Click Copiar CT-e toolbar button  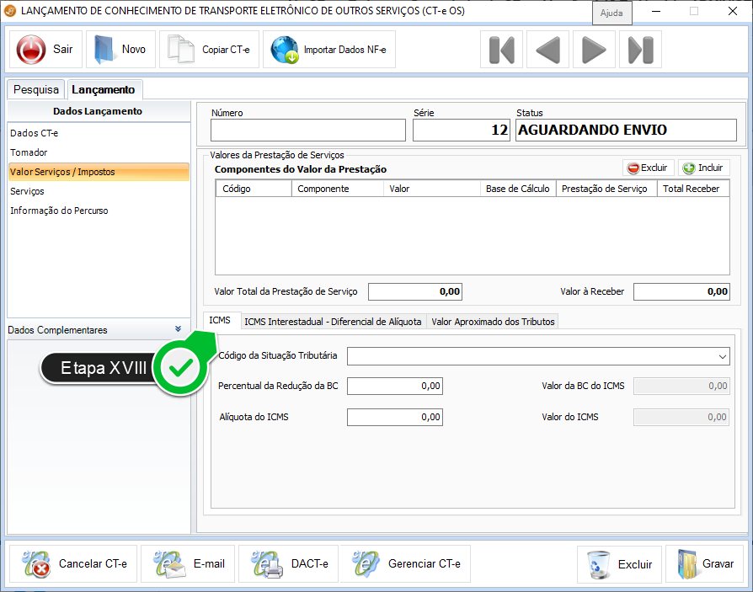pyautogui.click(x=210, y=50)
